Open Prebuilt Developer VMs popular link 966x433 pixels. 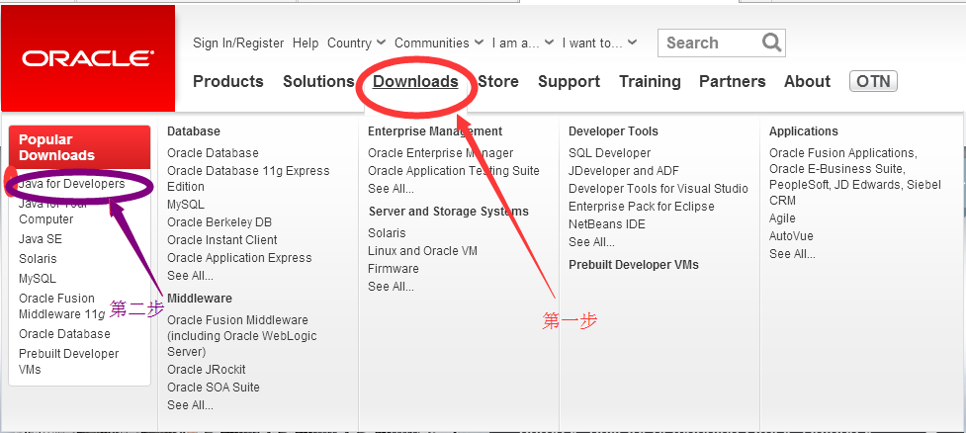69,362
